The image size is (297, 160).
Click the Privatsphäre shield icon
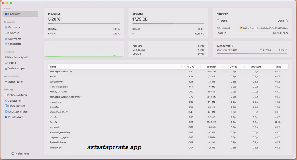pyautogui.click(x=6, y=117)
